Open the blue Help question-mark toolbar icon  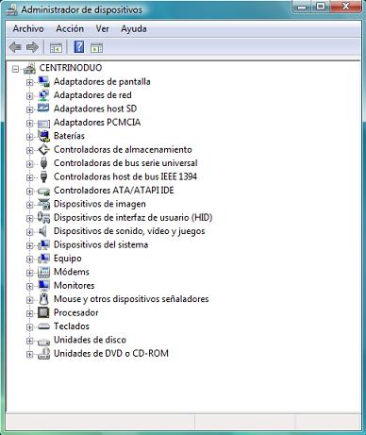click(x=78, y=47)
